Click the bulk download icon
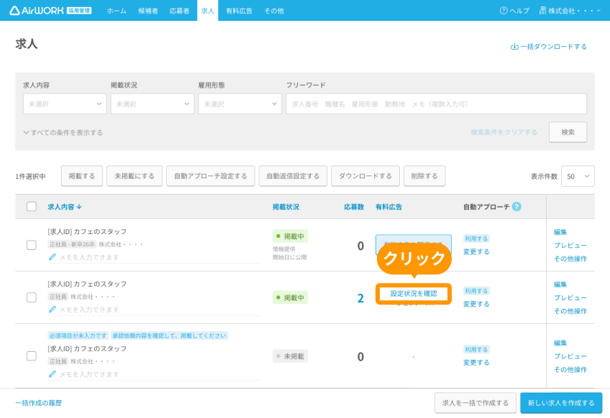 514,46
